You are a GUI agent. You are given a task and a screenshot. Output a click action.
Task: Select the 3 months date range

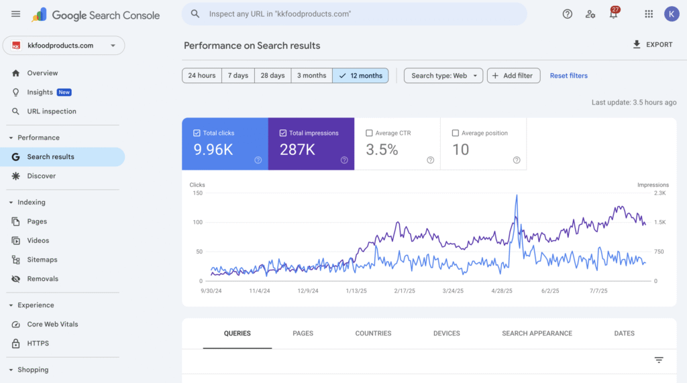311,75
